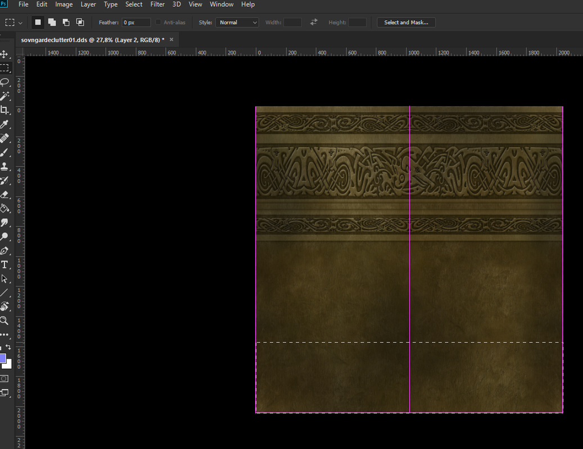
Task: Open the Image menu
Action: (64, 4)
